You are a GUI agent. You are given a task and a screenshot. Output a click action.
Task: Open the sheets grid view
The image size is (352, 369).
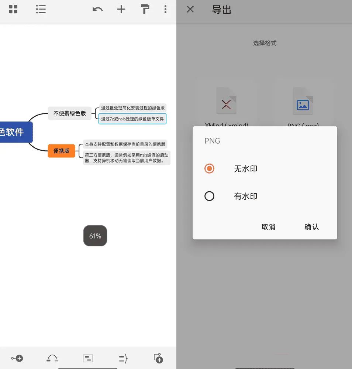(x=13, y=9)
